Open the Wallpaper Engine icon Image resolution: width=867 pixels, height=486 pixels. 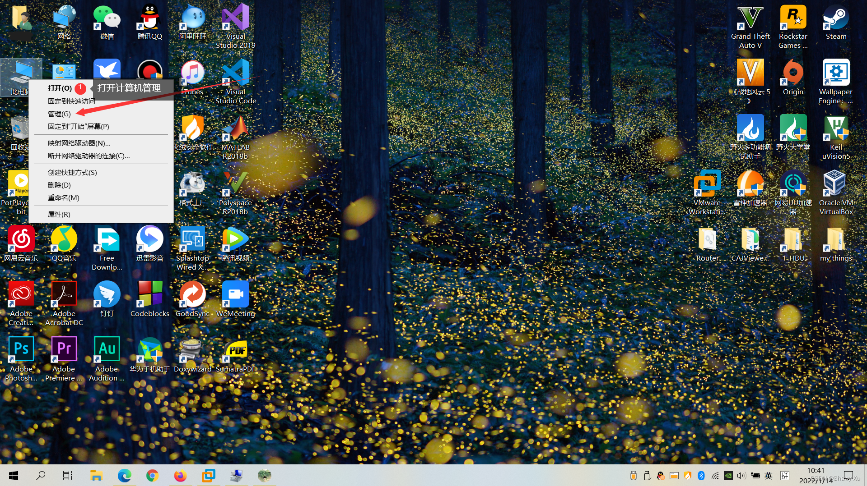point(836,82)
